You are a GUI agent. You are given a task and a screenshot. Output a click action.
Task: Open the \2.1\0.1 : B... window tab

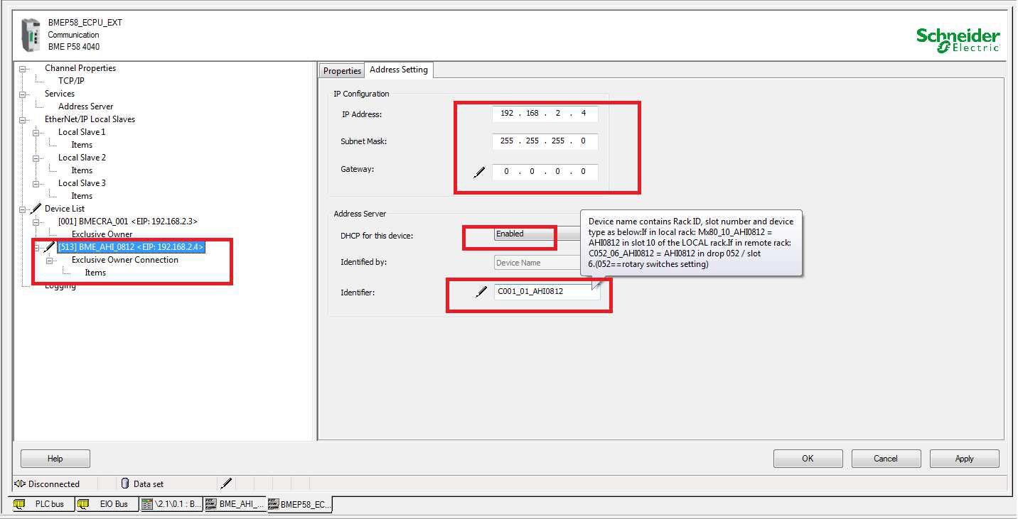coord(171,504)
